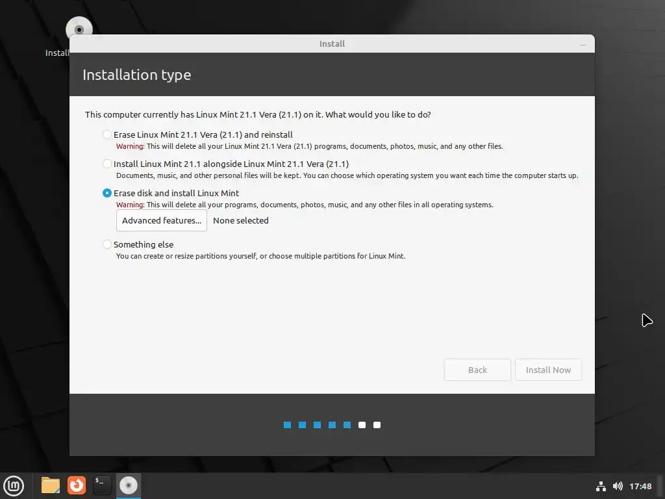Click the 17:48 clock

point(640,486)
